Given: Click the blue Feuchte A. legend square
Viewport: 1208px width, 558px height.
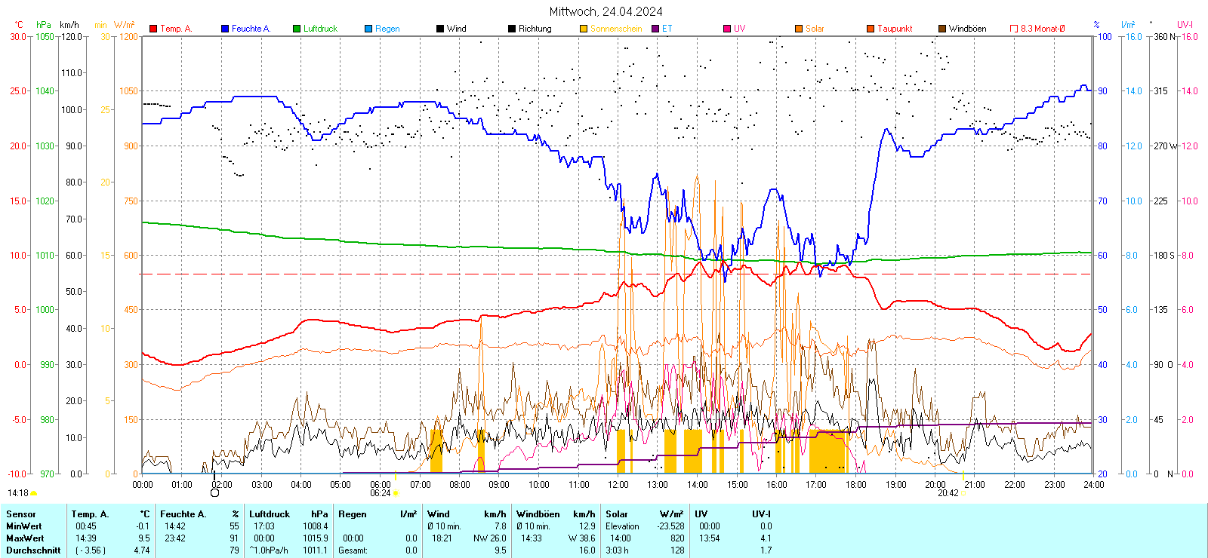Looking at the screenshot, I should click(x=225, y=29).
